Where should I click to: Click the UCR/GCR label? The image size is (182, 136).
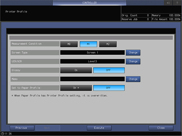click(x=35, y=61)
